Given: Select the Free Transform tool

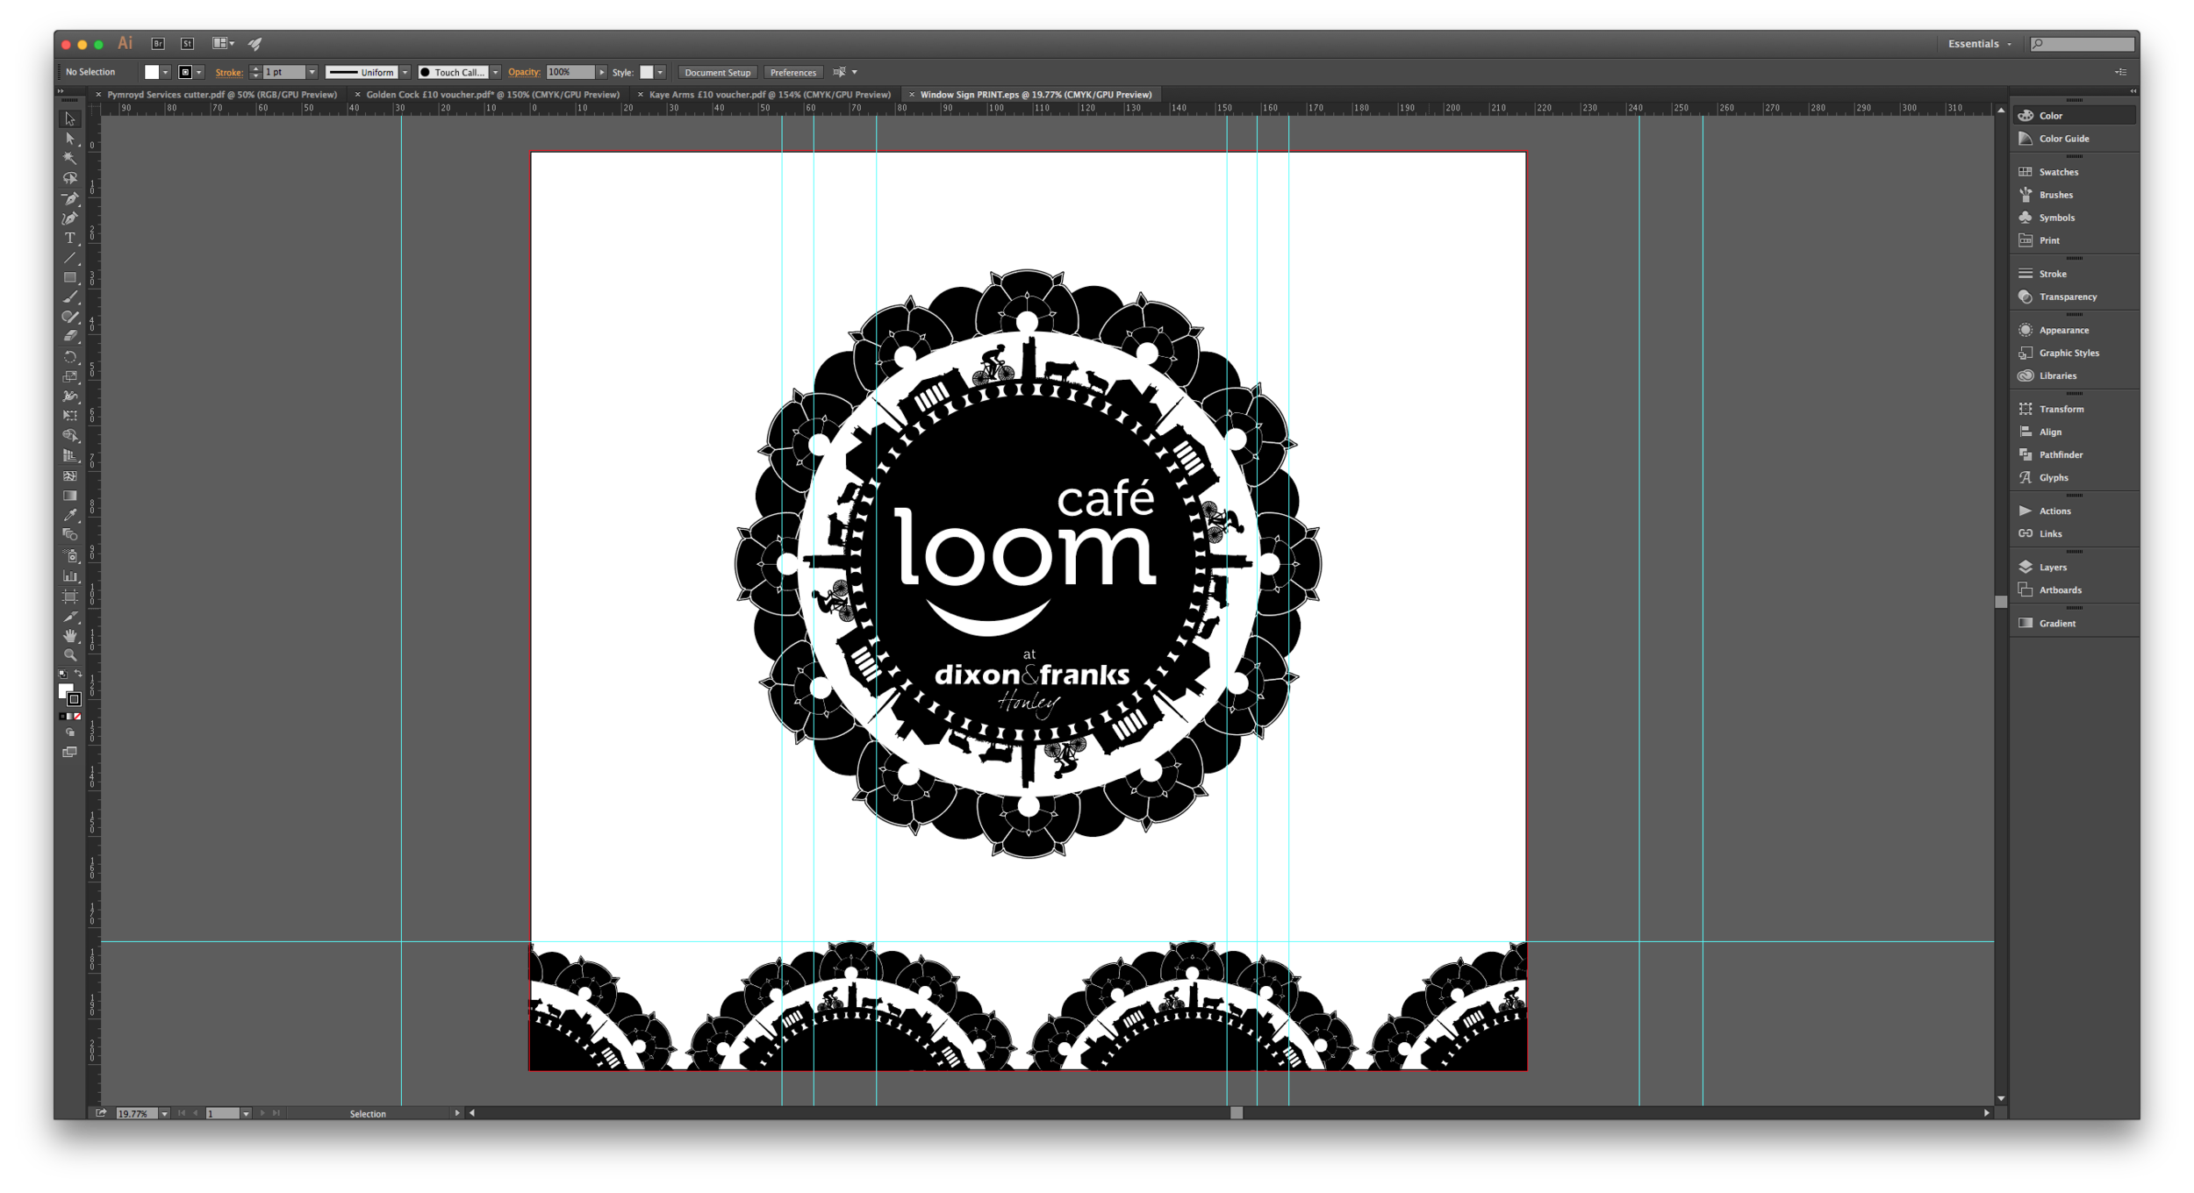Looking at the screenshot, I should click(x=70, y=416).
